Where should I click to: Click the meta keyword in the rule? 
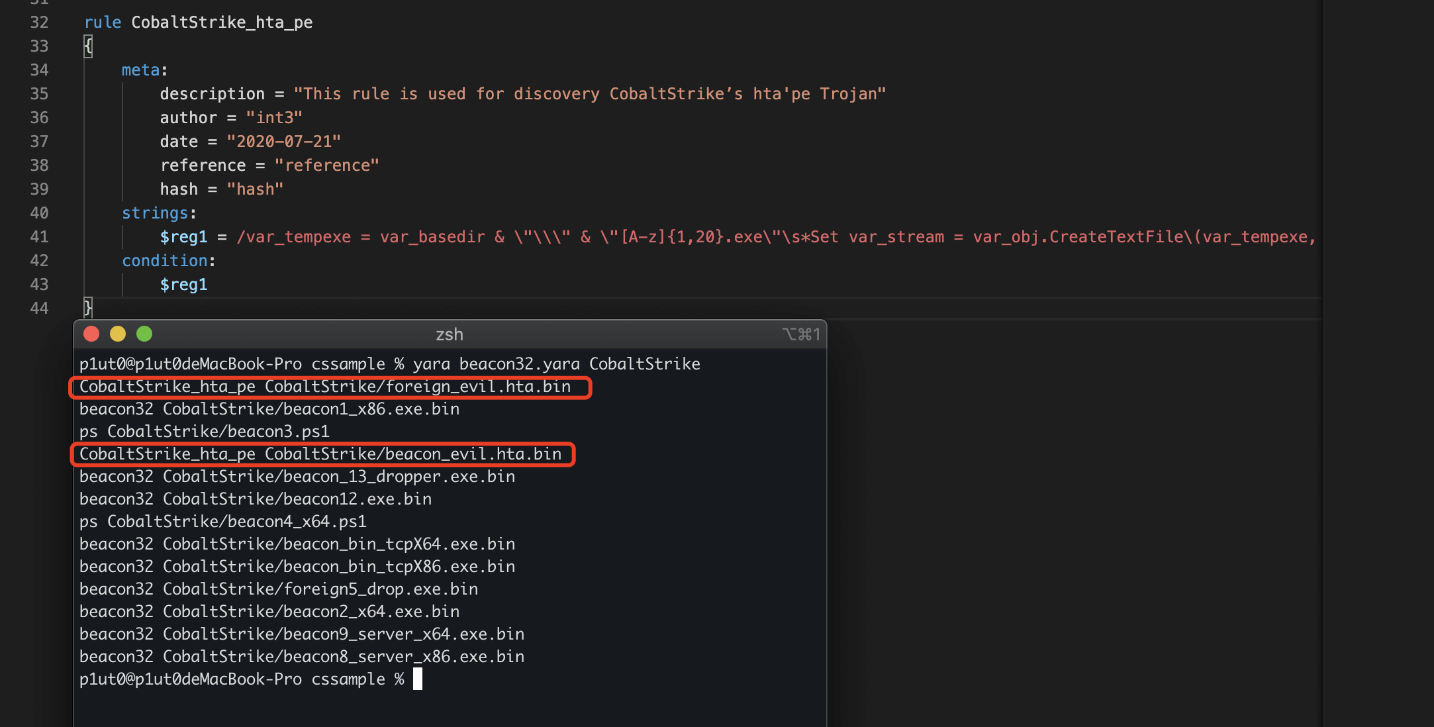(140, 70)
